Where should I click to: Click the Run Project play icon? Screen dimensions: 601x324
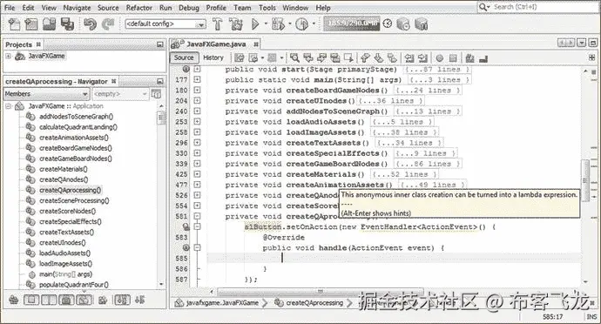[x=255, y=24]
